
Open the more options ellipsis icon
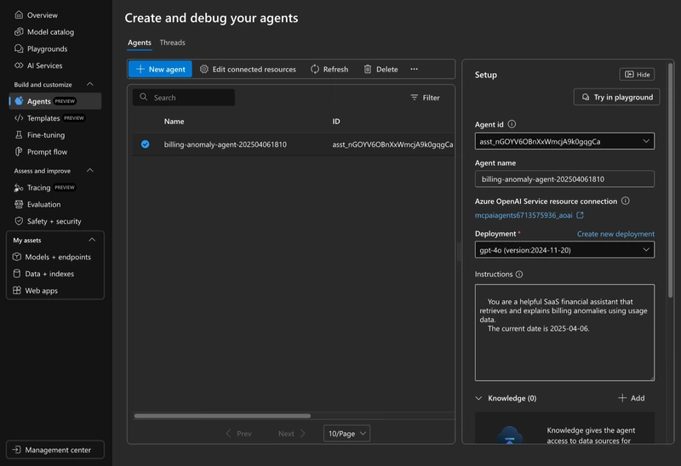(415, 69)
